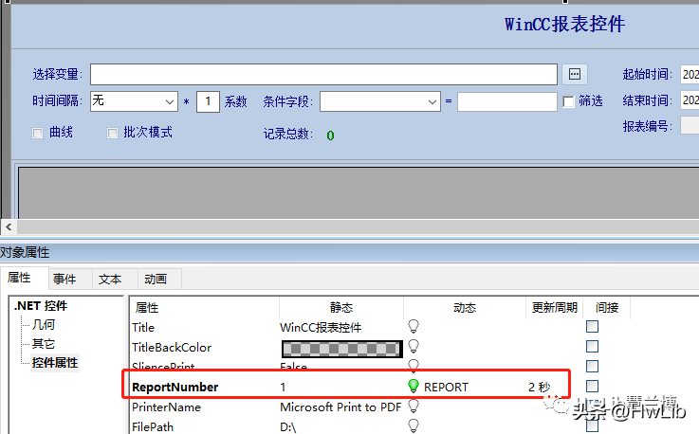Check the 间接 box for ReportNumber

click(x=592, y=387)
